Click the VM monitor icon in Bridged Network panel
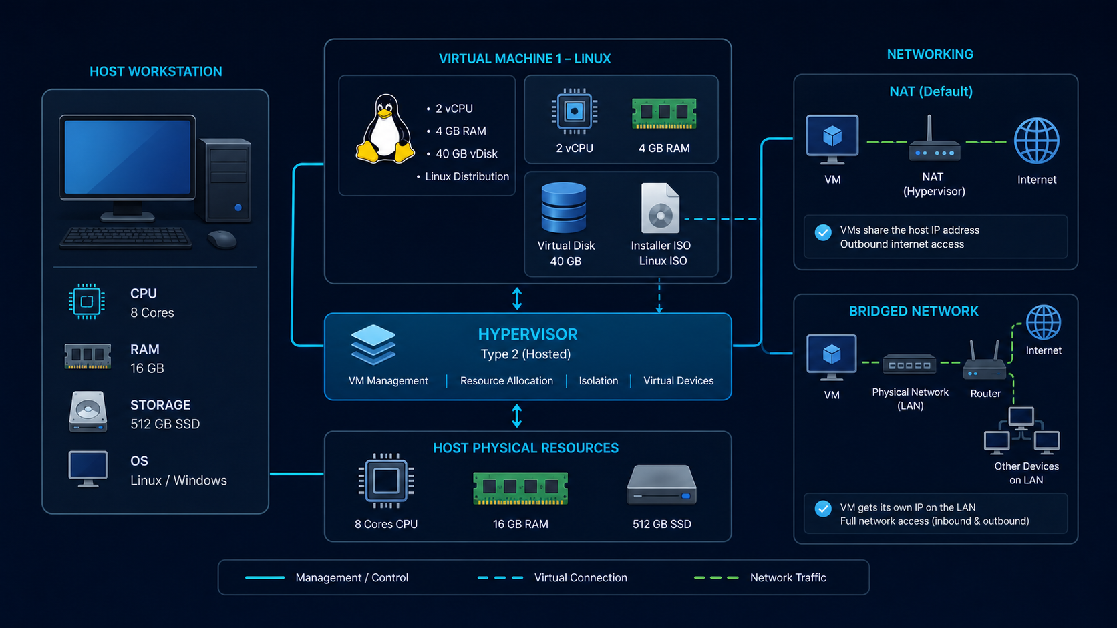 (x=832, y=358)
